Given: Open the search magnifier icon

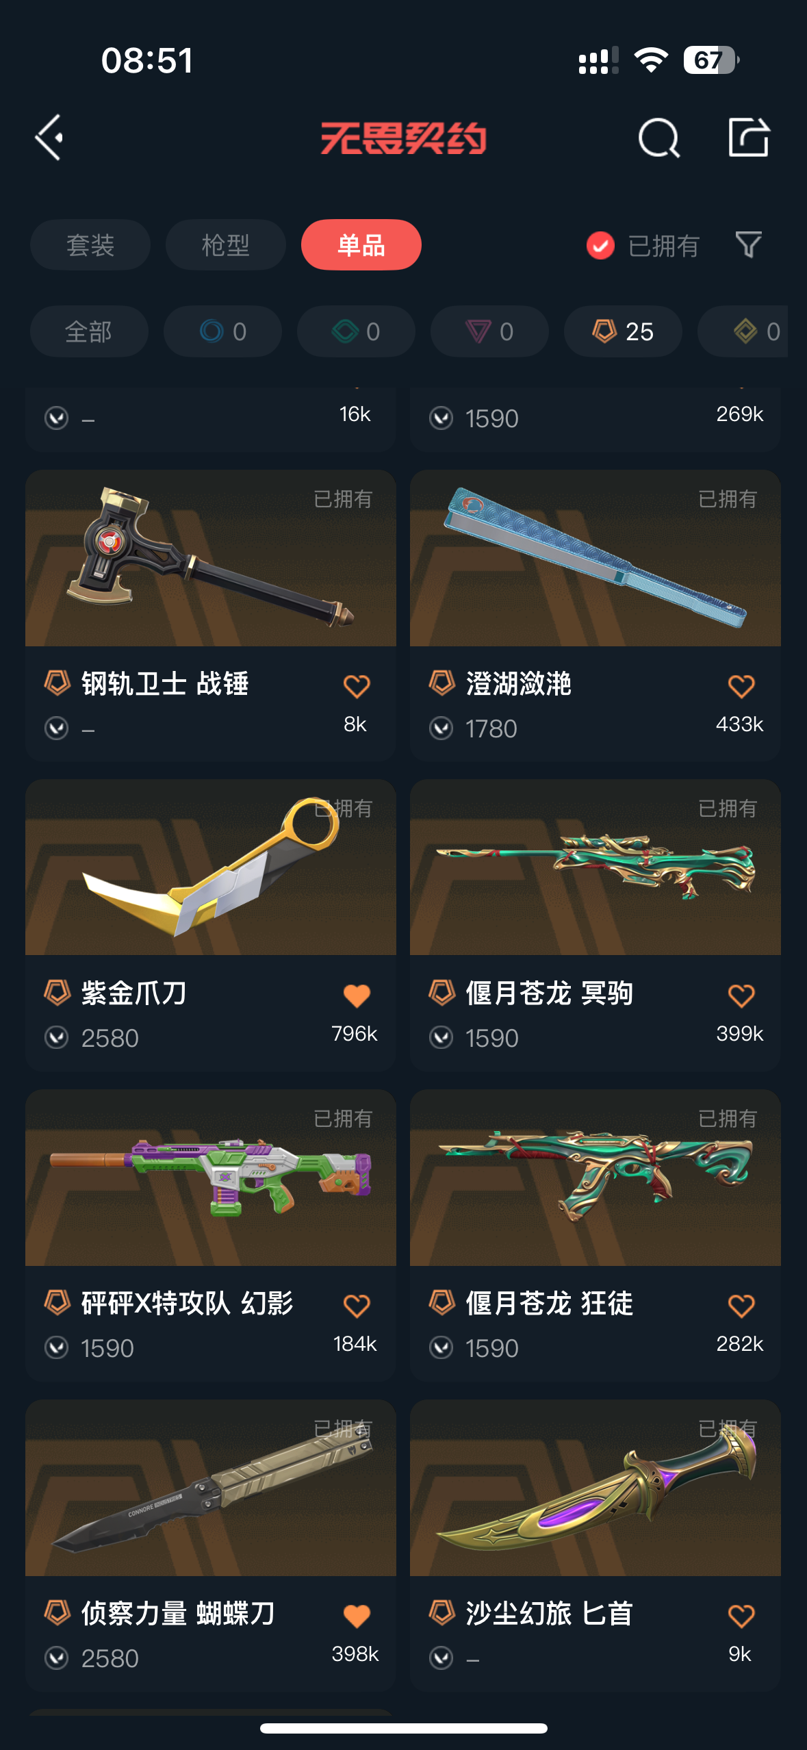Looking at the screenshot, I should pos(658,138).
